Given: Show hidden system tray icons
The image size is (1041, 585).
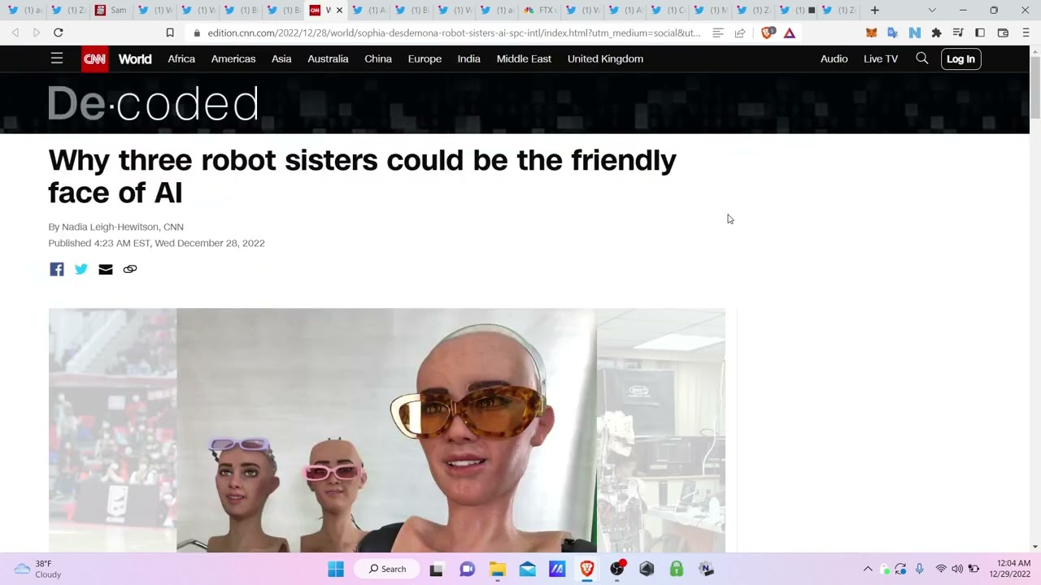Looking at the screenshot, I should [x=868, y=569].
